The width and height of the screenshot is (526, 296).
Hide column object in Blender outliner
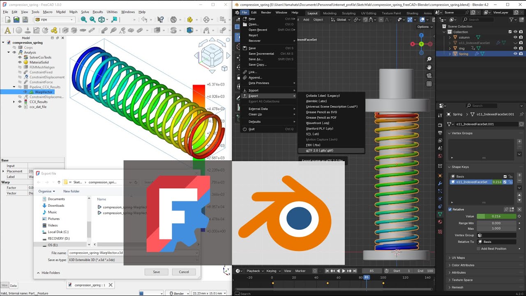tap(515, 37)
